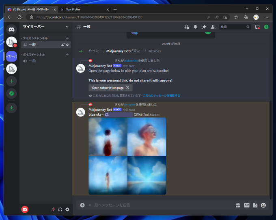Click the browser address bar URL
The height and width of the screenshot is (220, 276).
coord(89,17)
